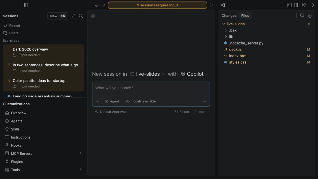Image resolution: width=318 pixels, height=179 pixels.
Task: Go forward with the right arrow
Action: click(103, 5)
